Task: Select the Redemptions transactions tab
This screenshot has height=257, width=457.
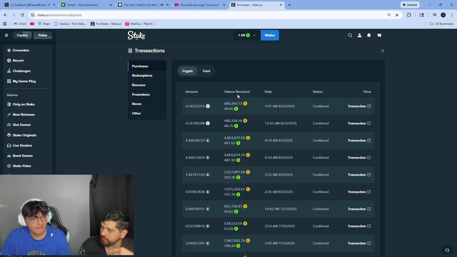Action: click(x=147, y=75)
